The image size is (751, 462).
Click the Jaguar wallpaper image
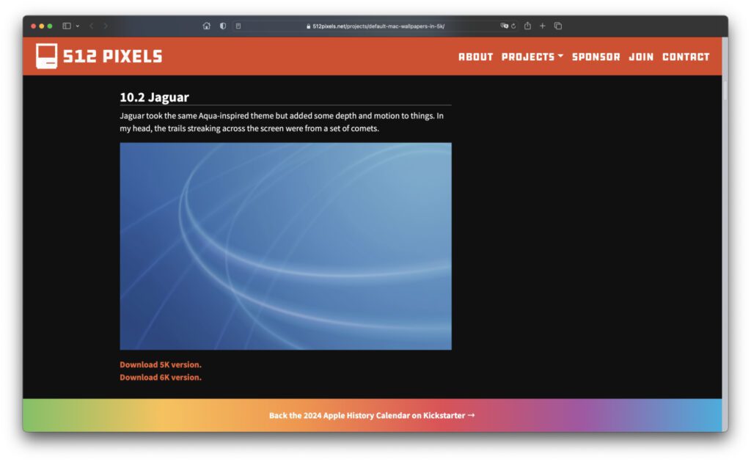[x=285, y=246]
